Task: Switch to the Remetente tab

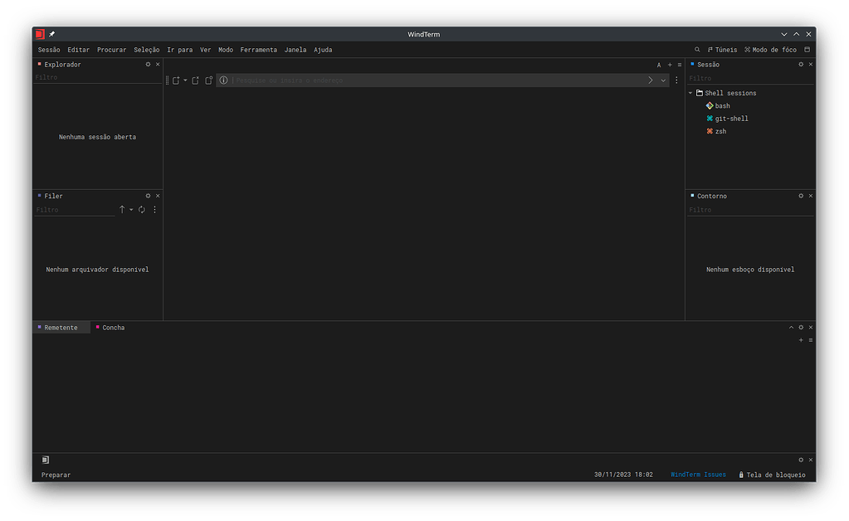Action: pos(61,328)
